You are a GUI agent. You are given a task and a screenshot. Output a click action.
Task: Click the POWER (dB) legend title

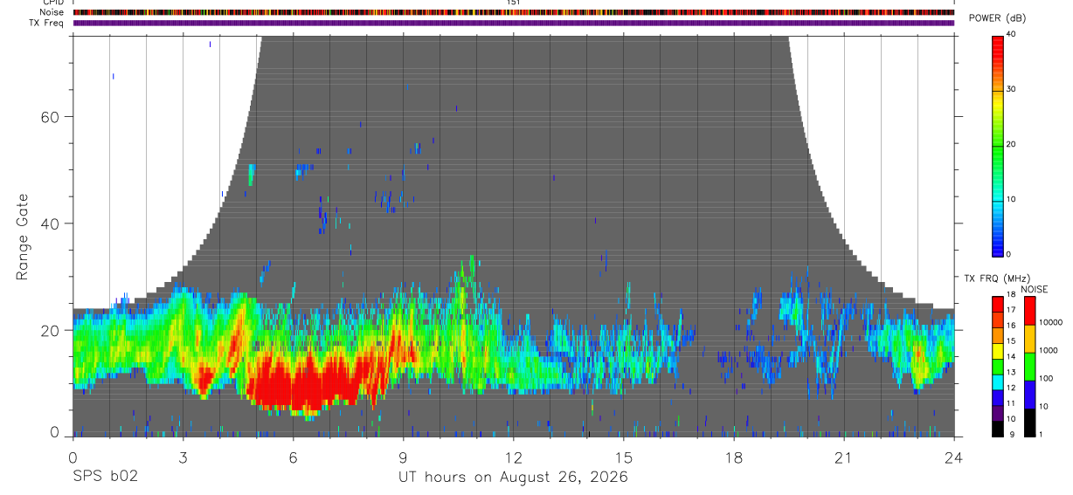coord(997,18)
